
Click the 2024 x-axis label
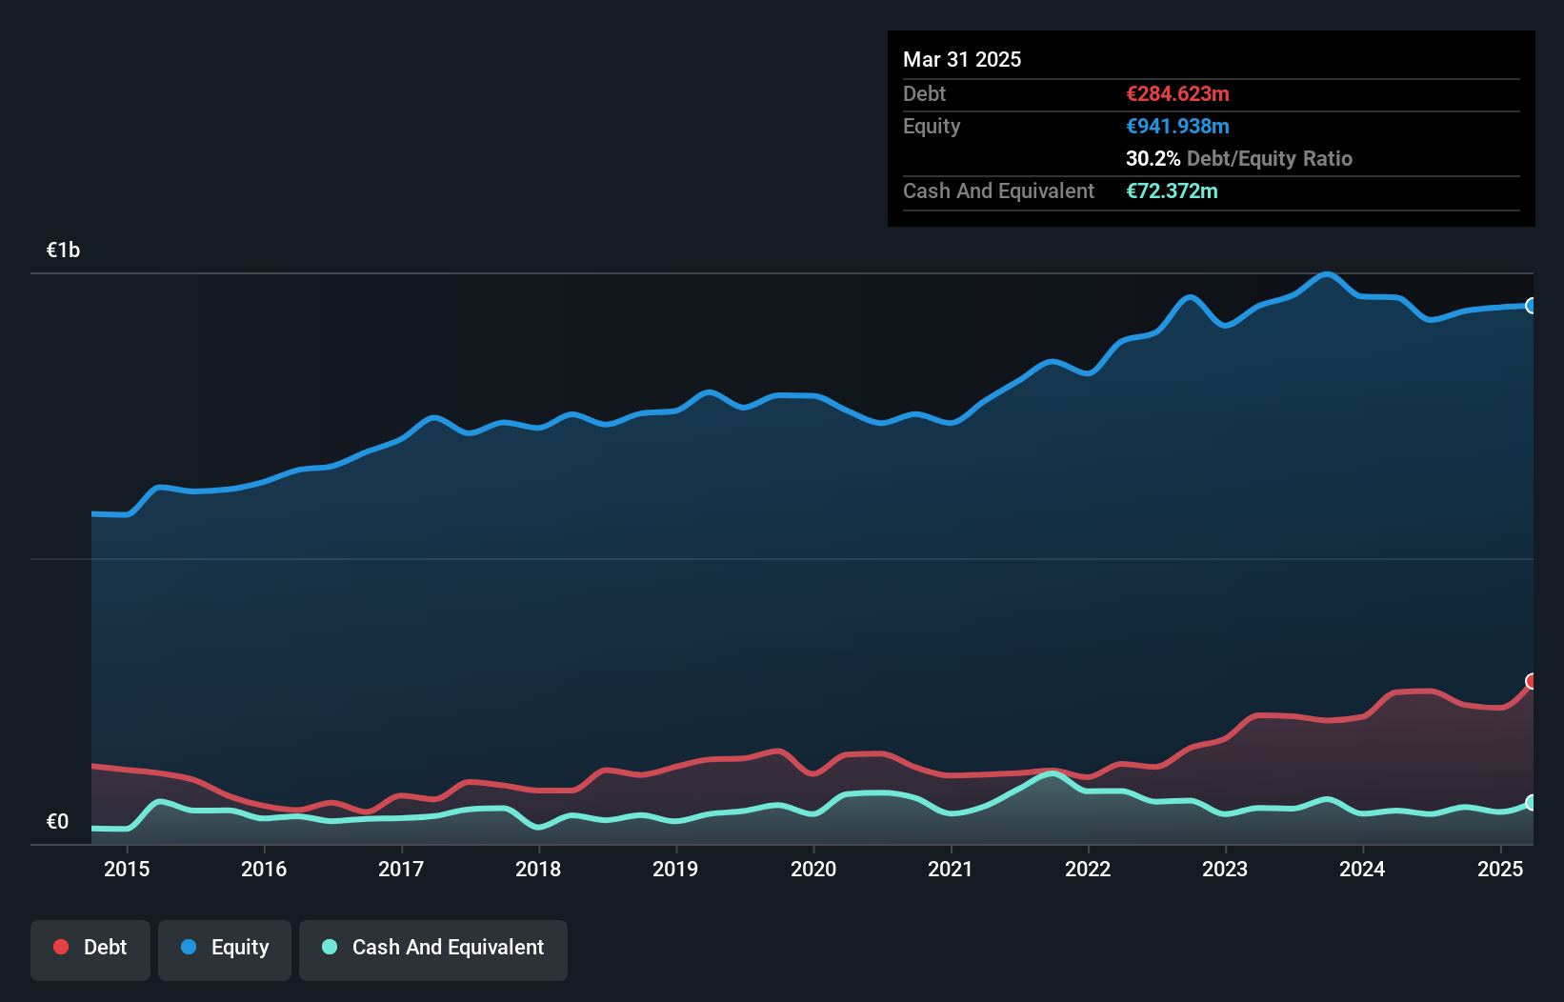1362,869
